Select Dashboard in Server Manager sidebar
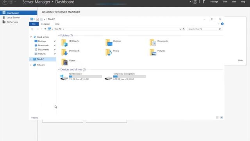The width and height of the screenshot is (250, 141). click(19, 13)
